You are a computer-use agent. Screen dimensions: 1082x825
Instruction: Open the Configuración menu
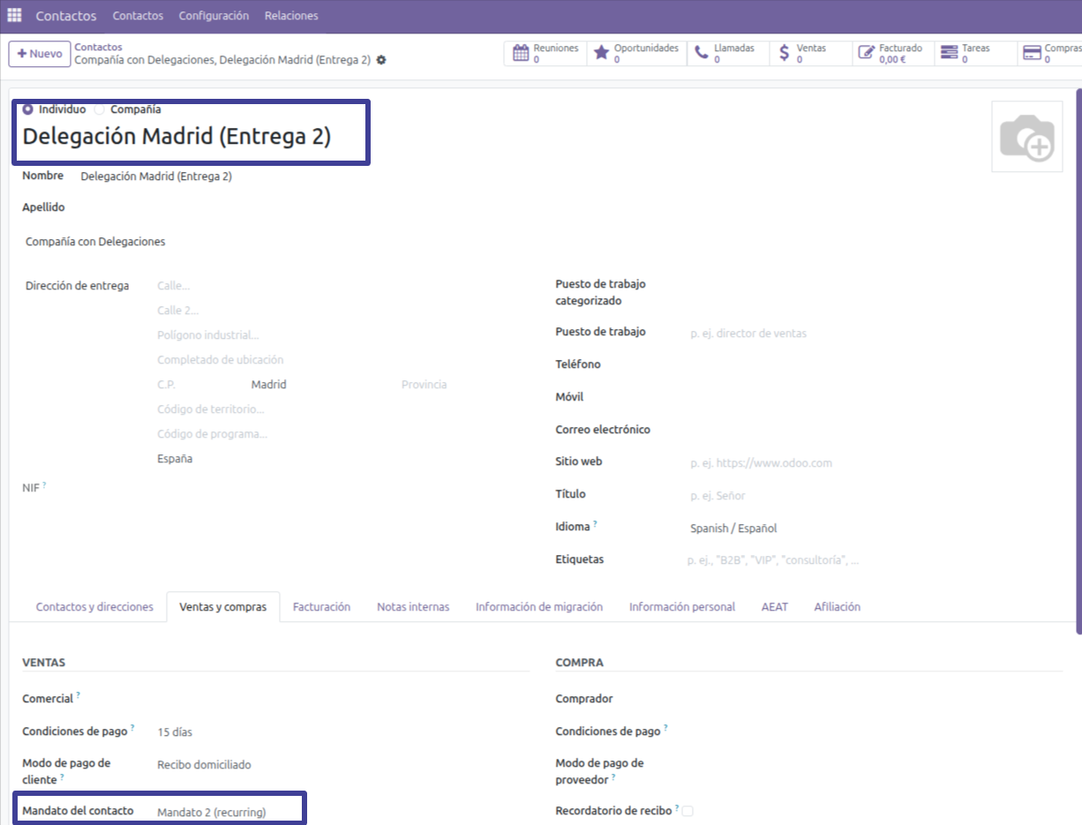tap(214, 16)
